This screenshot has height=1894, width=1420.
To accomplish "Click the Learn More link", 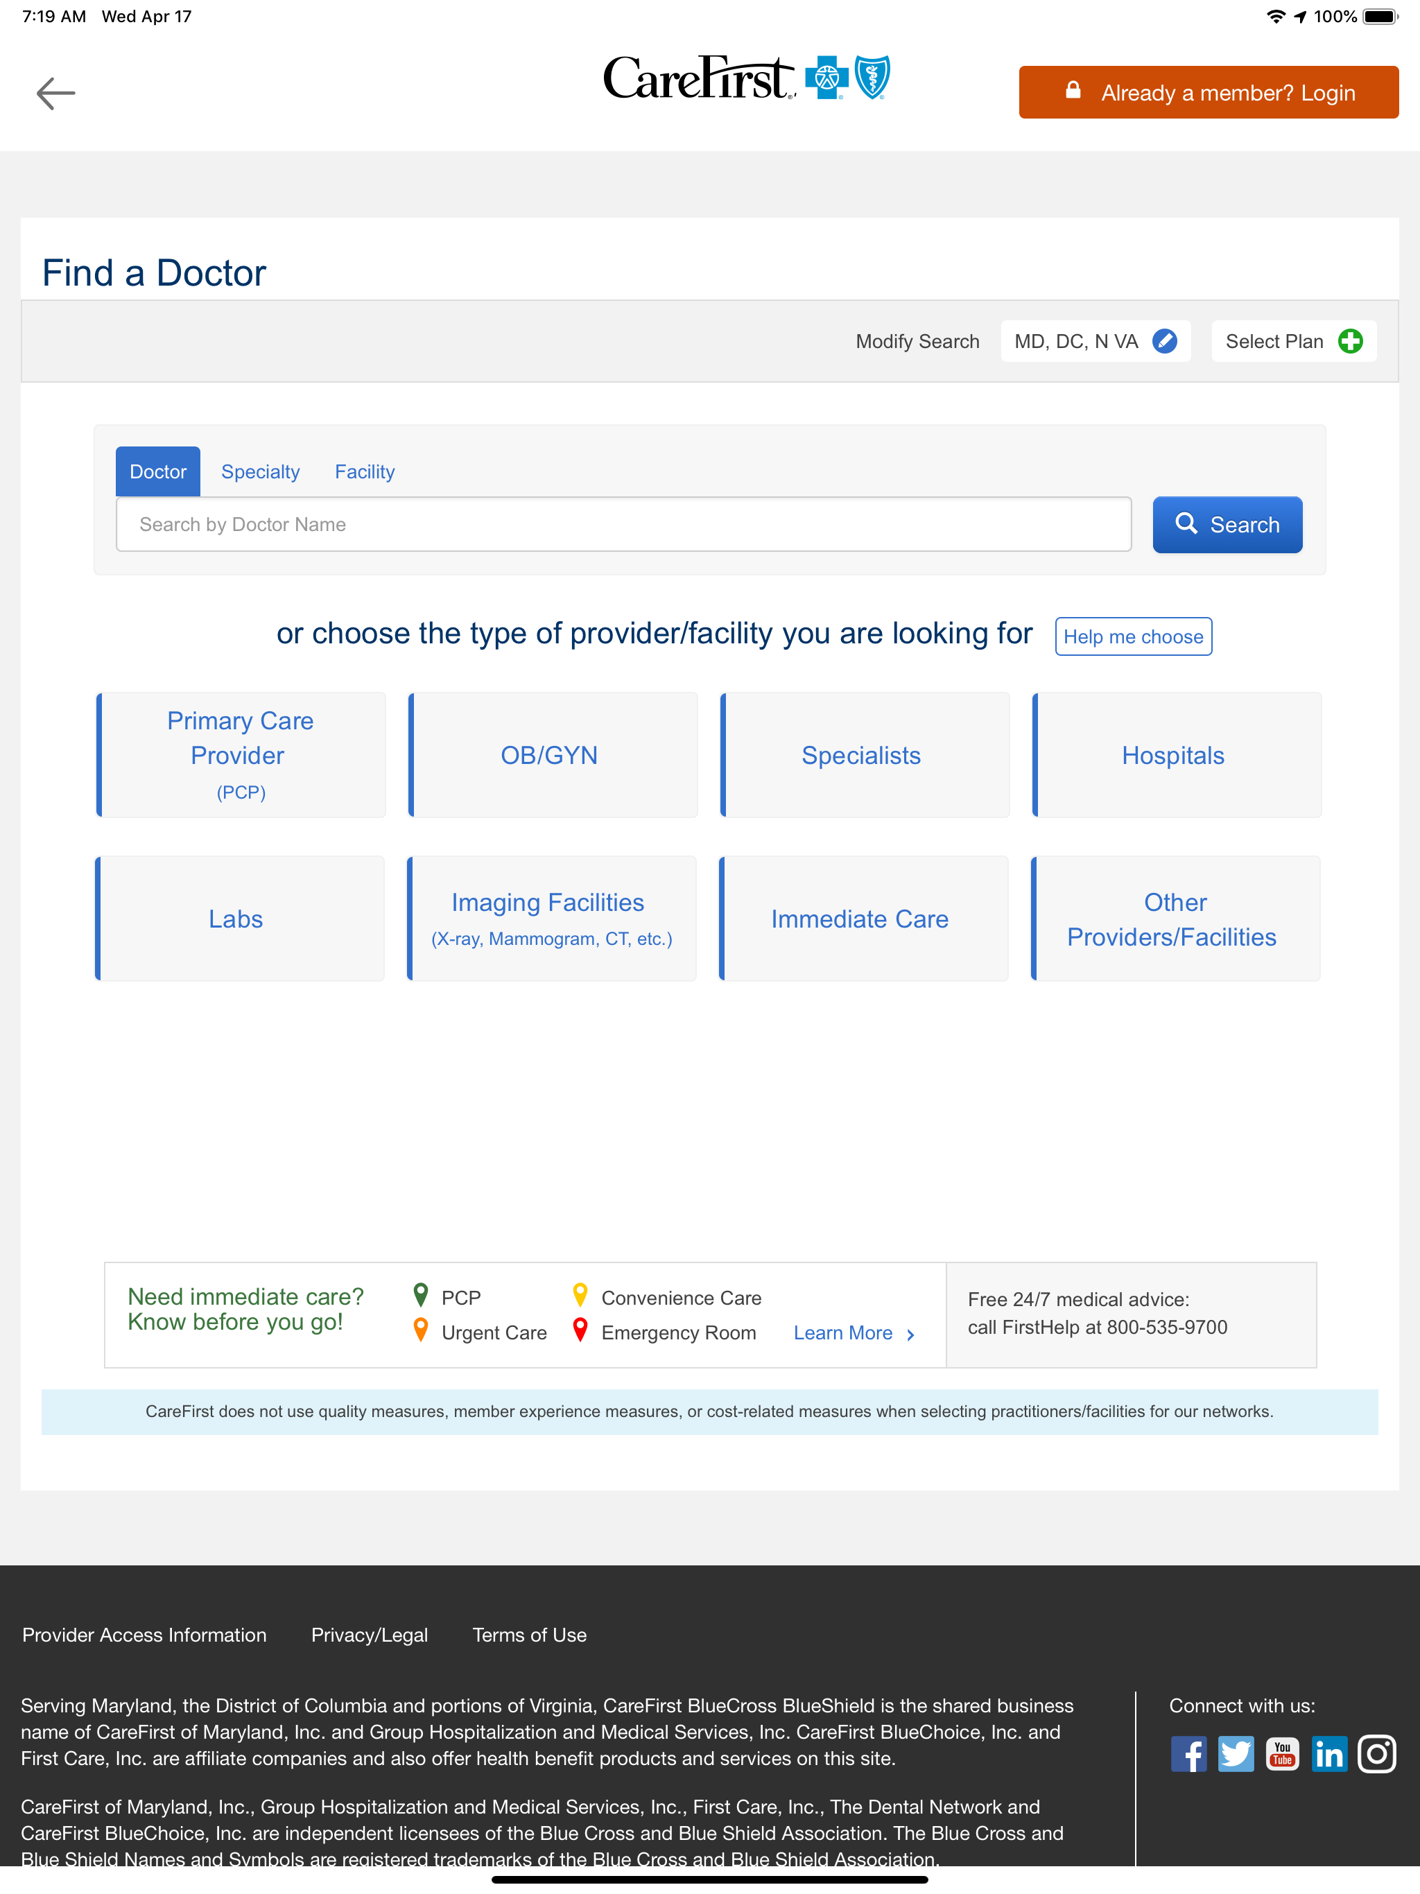I will coord(842,1333).
